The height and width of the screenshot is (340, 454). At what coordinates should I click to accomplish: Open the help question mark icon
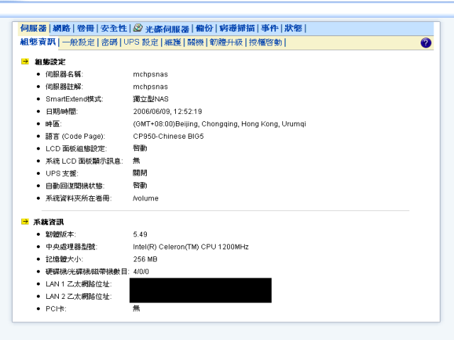pos(426,42)
